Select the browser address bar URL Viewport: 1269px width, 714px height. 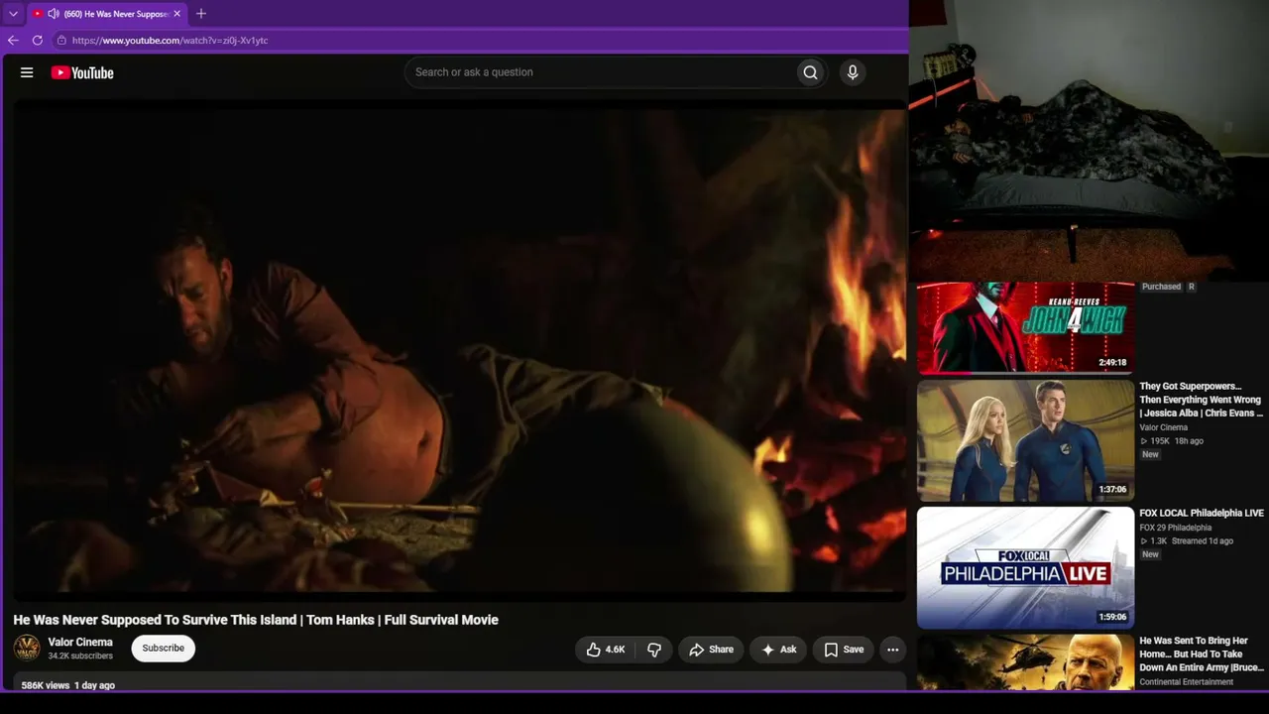(x=170, y=41)
